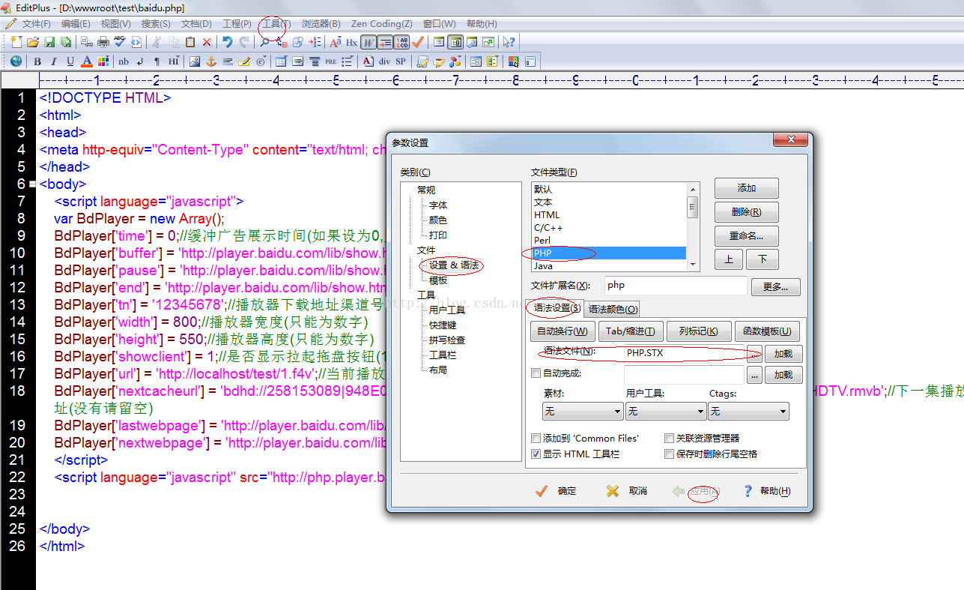This screenshot has width=964, height=590.
Task: Click the Underline U HTML icon
Action: click(70, 61)
